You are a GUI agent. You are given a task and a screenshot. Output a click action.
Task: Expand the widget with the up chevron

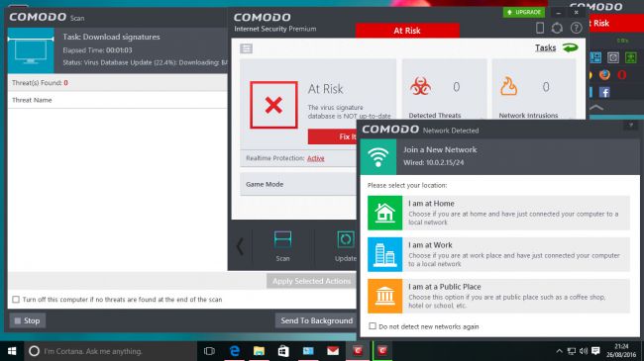(596, 108)
